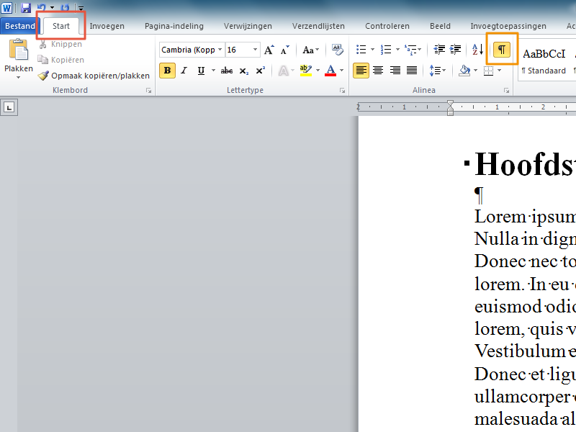Toggle italic formatting
The image size is (576, 432).
coord(184,71)
